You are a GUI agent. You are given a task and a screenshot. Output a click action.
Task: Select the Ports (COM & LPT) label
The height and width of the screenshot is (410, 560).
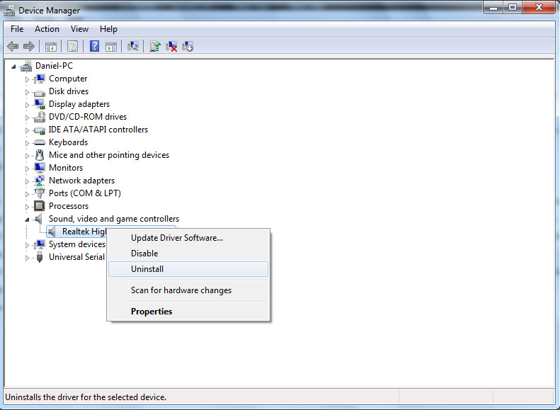click(x=85, y=193)
